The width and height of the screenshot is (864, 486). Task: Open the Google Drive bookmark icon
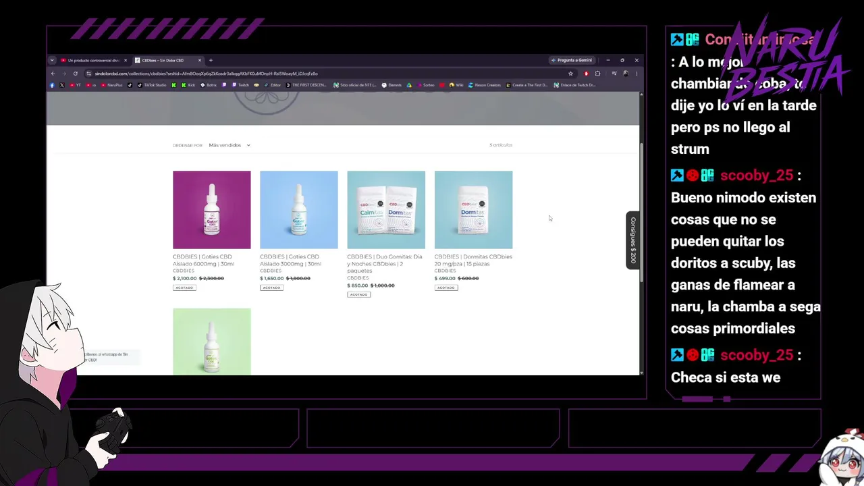(409, 85)
